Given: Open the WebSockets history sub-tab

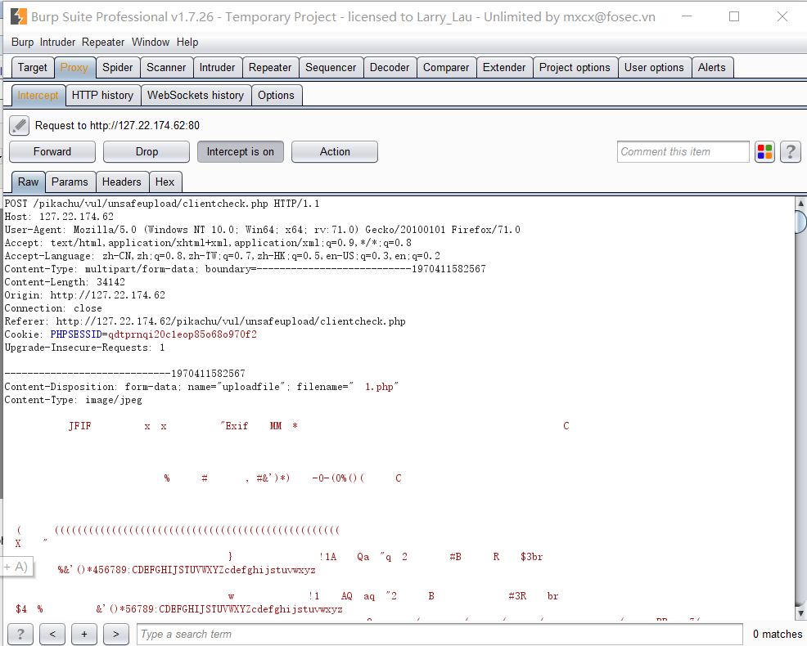Looking at the screenshot, I should [x=196, y=95].
